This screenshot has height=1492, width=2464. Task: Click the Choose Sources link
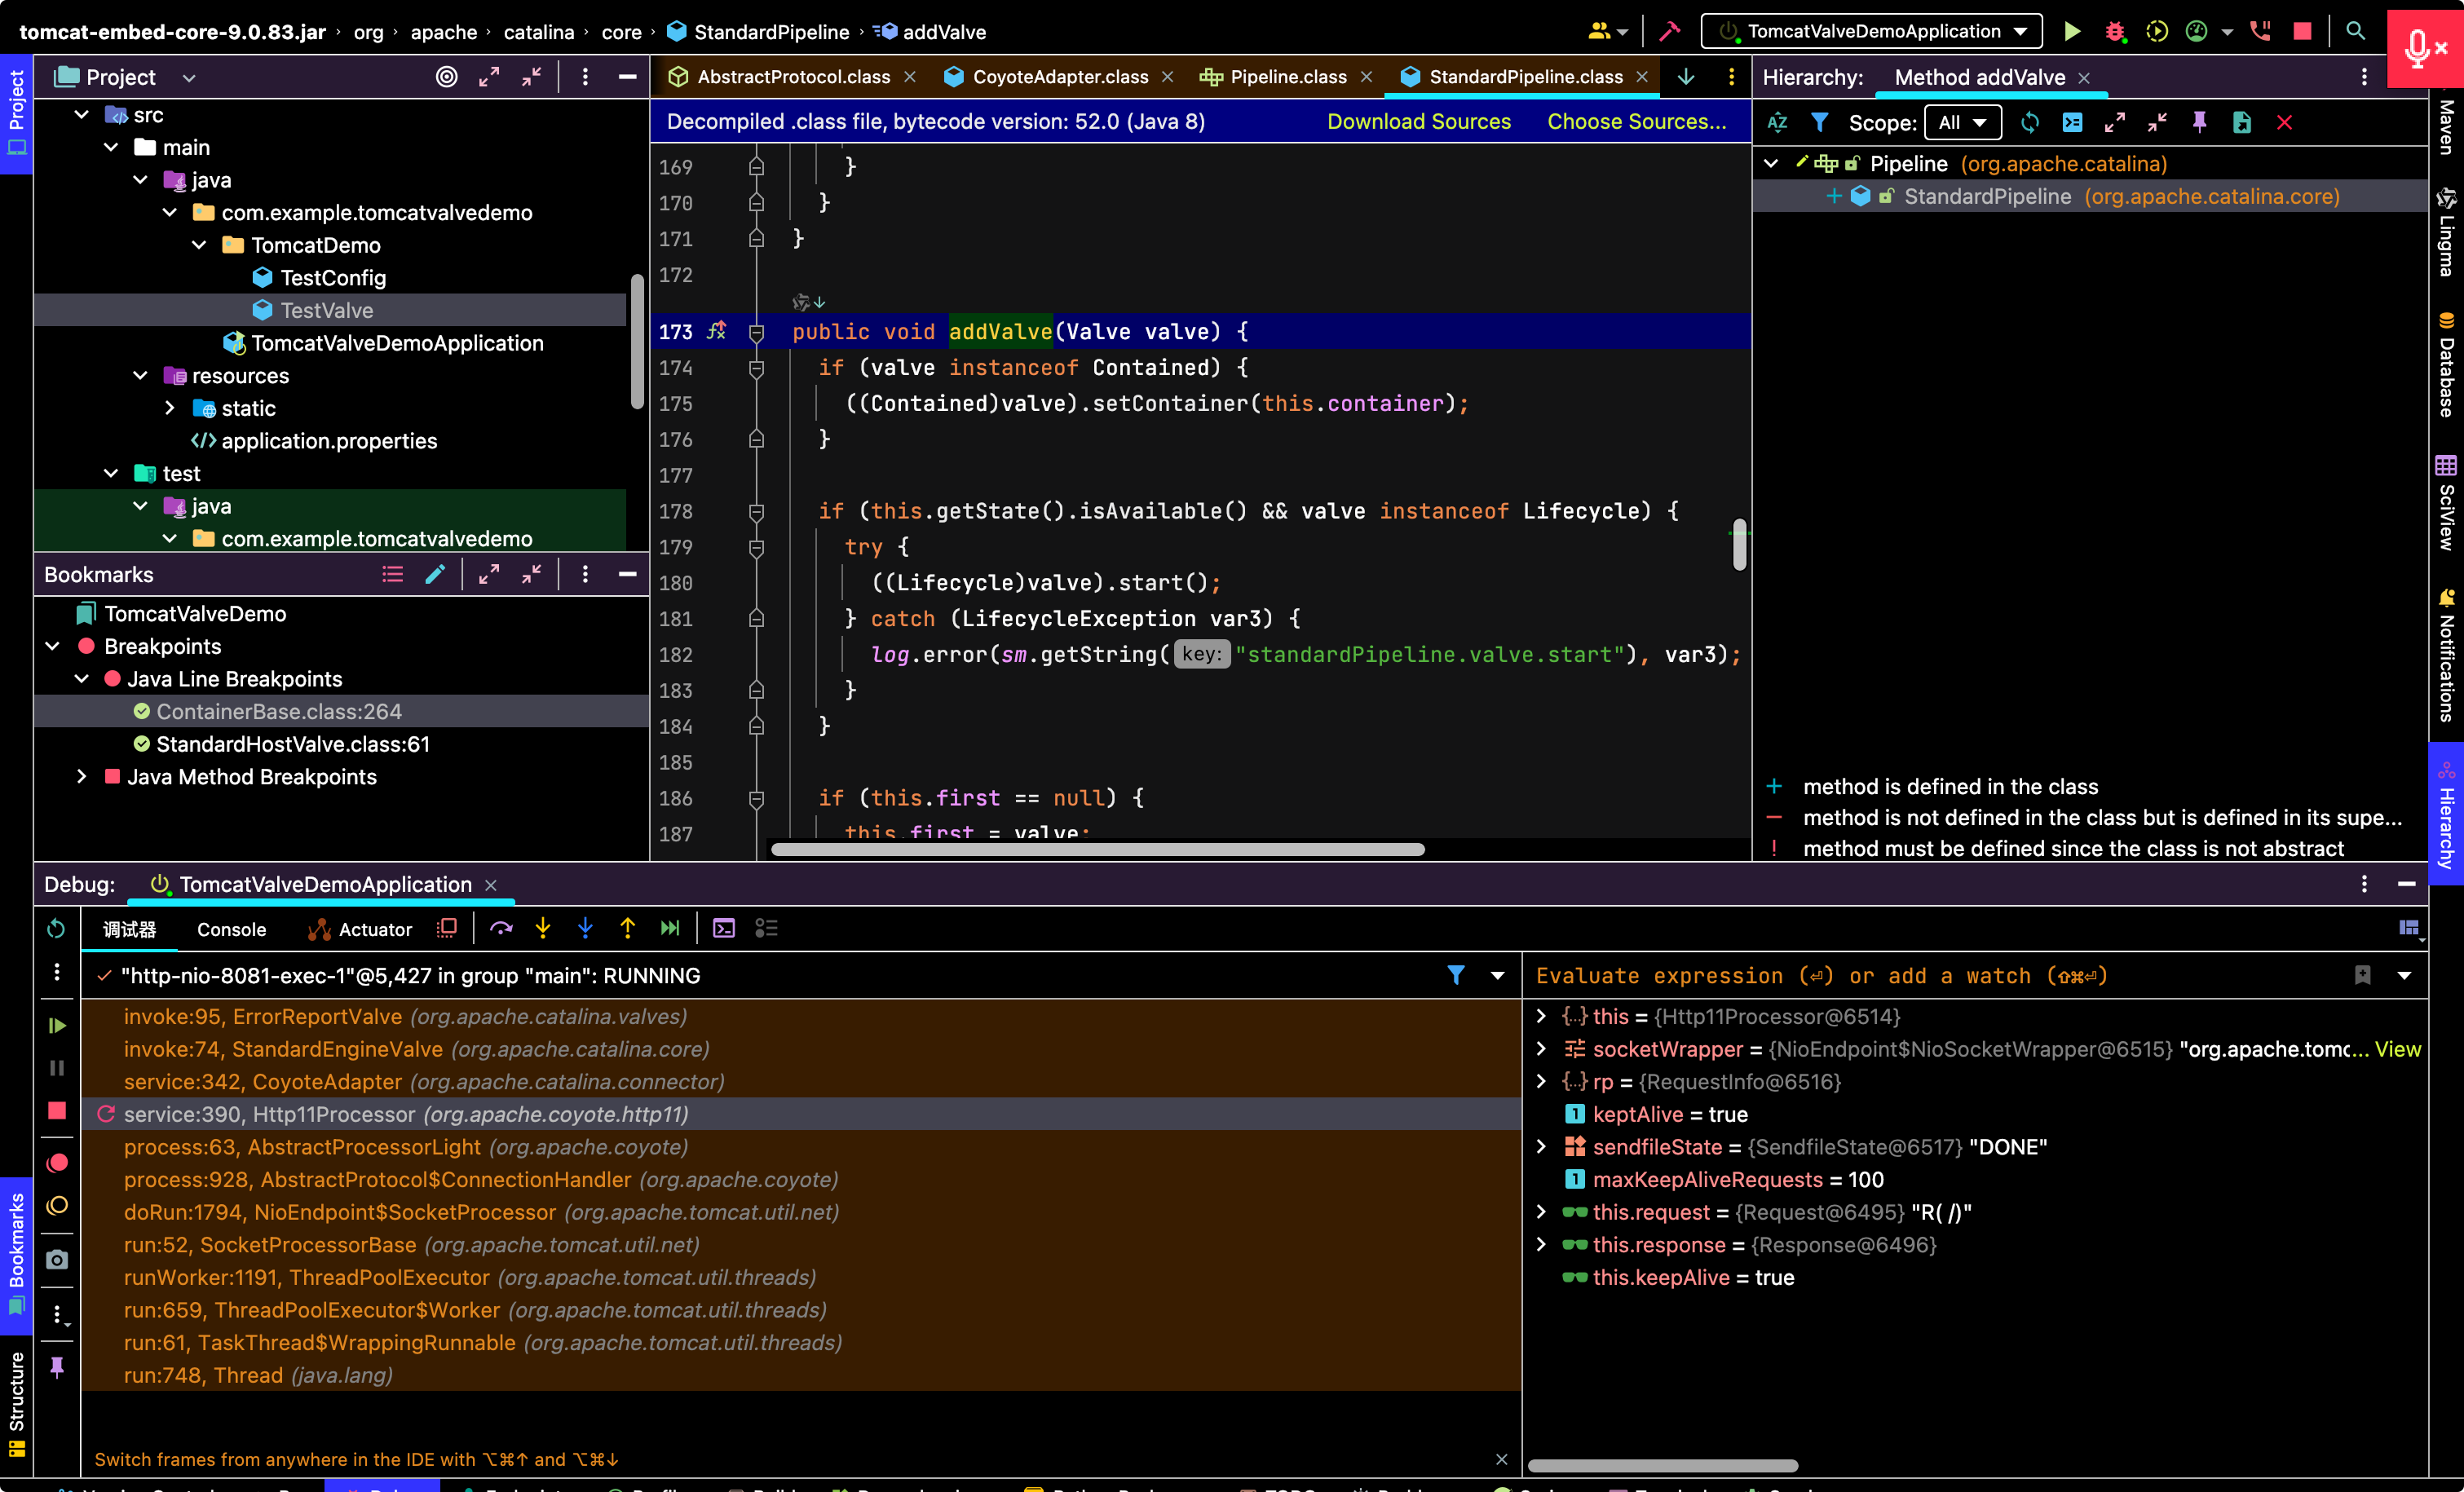pyautogui.click(x=1636, y=122)
